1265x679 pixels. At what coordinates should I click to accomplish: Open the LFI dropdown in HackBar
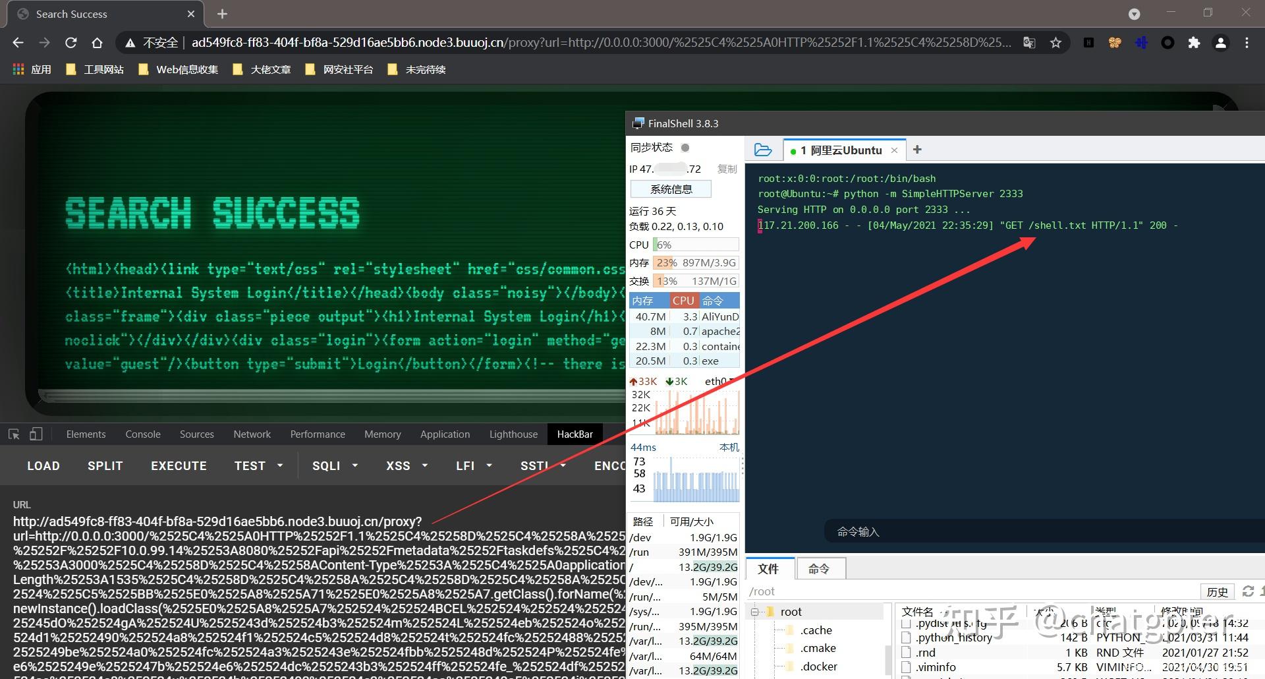(x=472, y=465)
